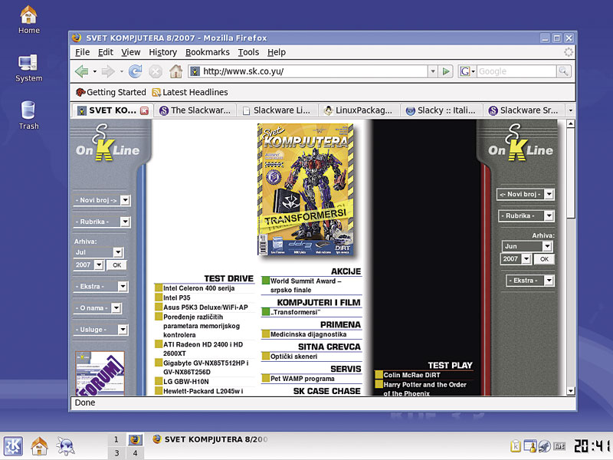Click the right On K Line logo
Viewport: 613px width, 460px height.
(x=520, y=143)
